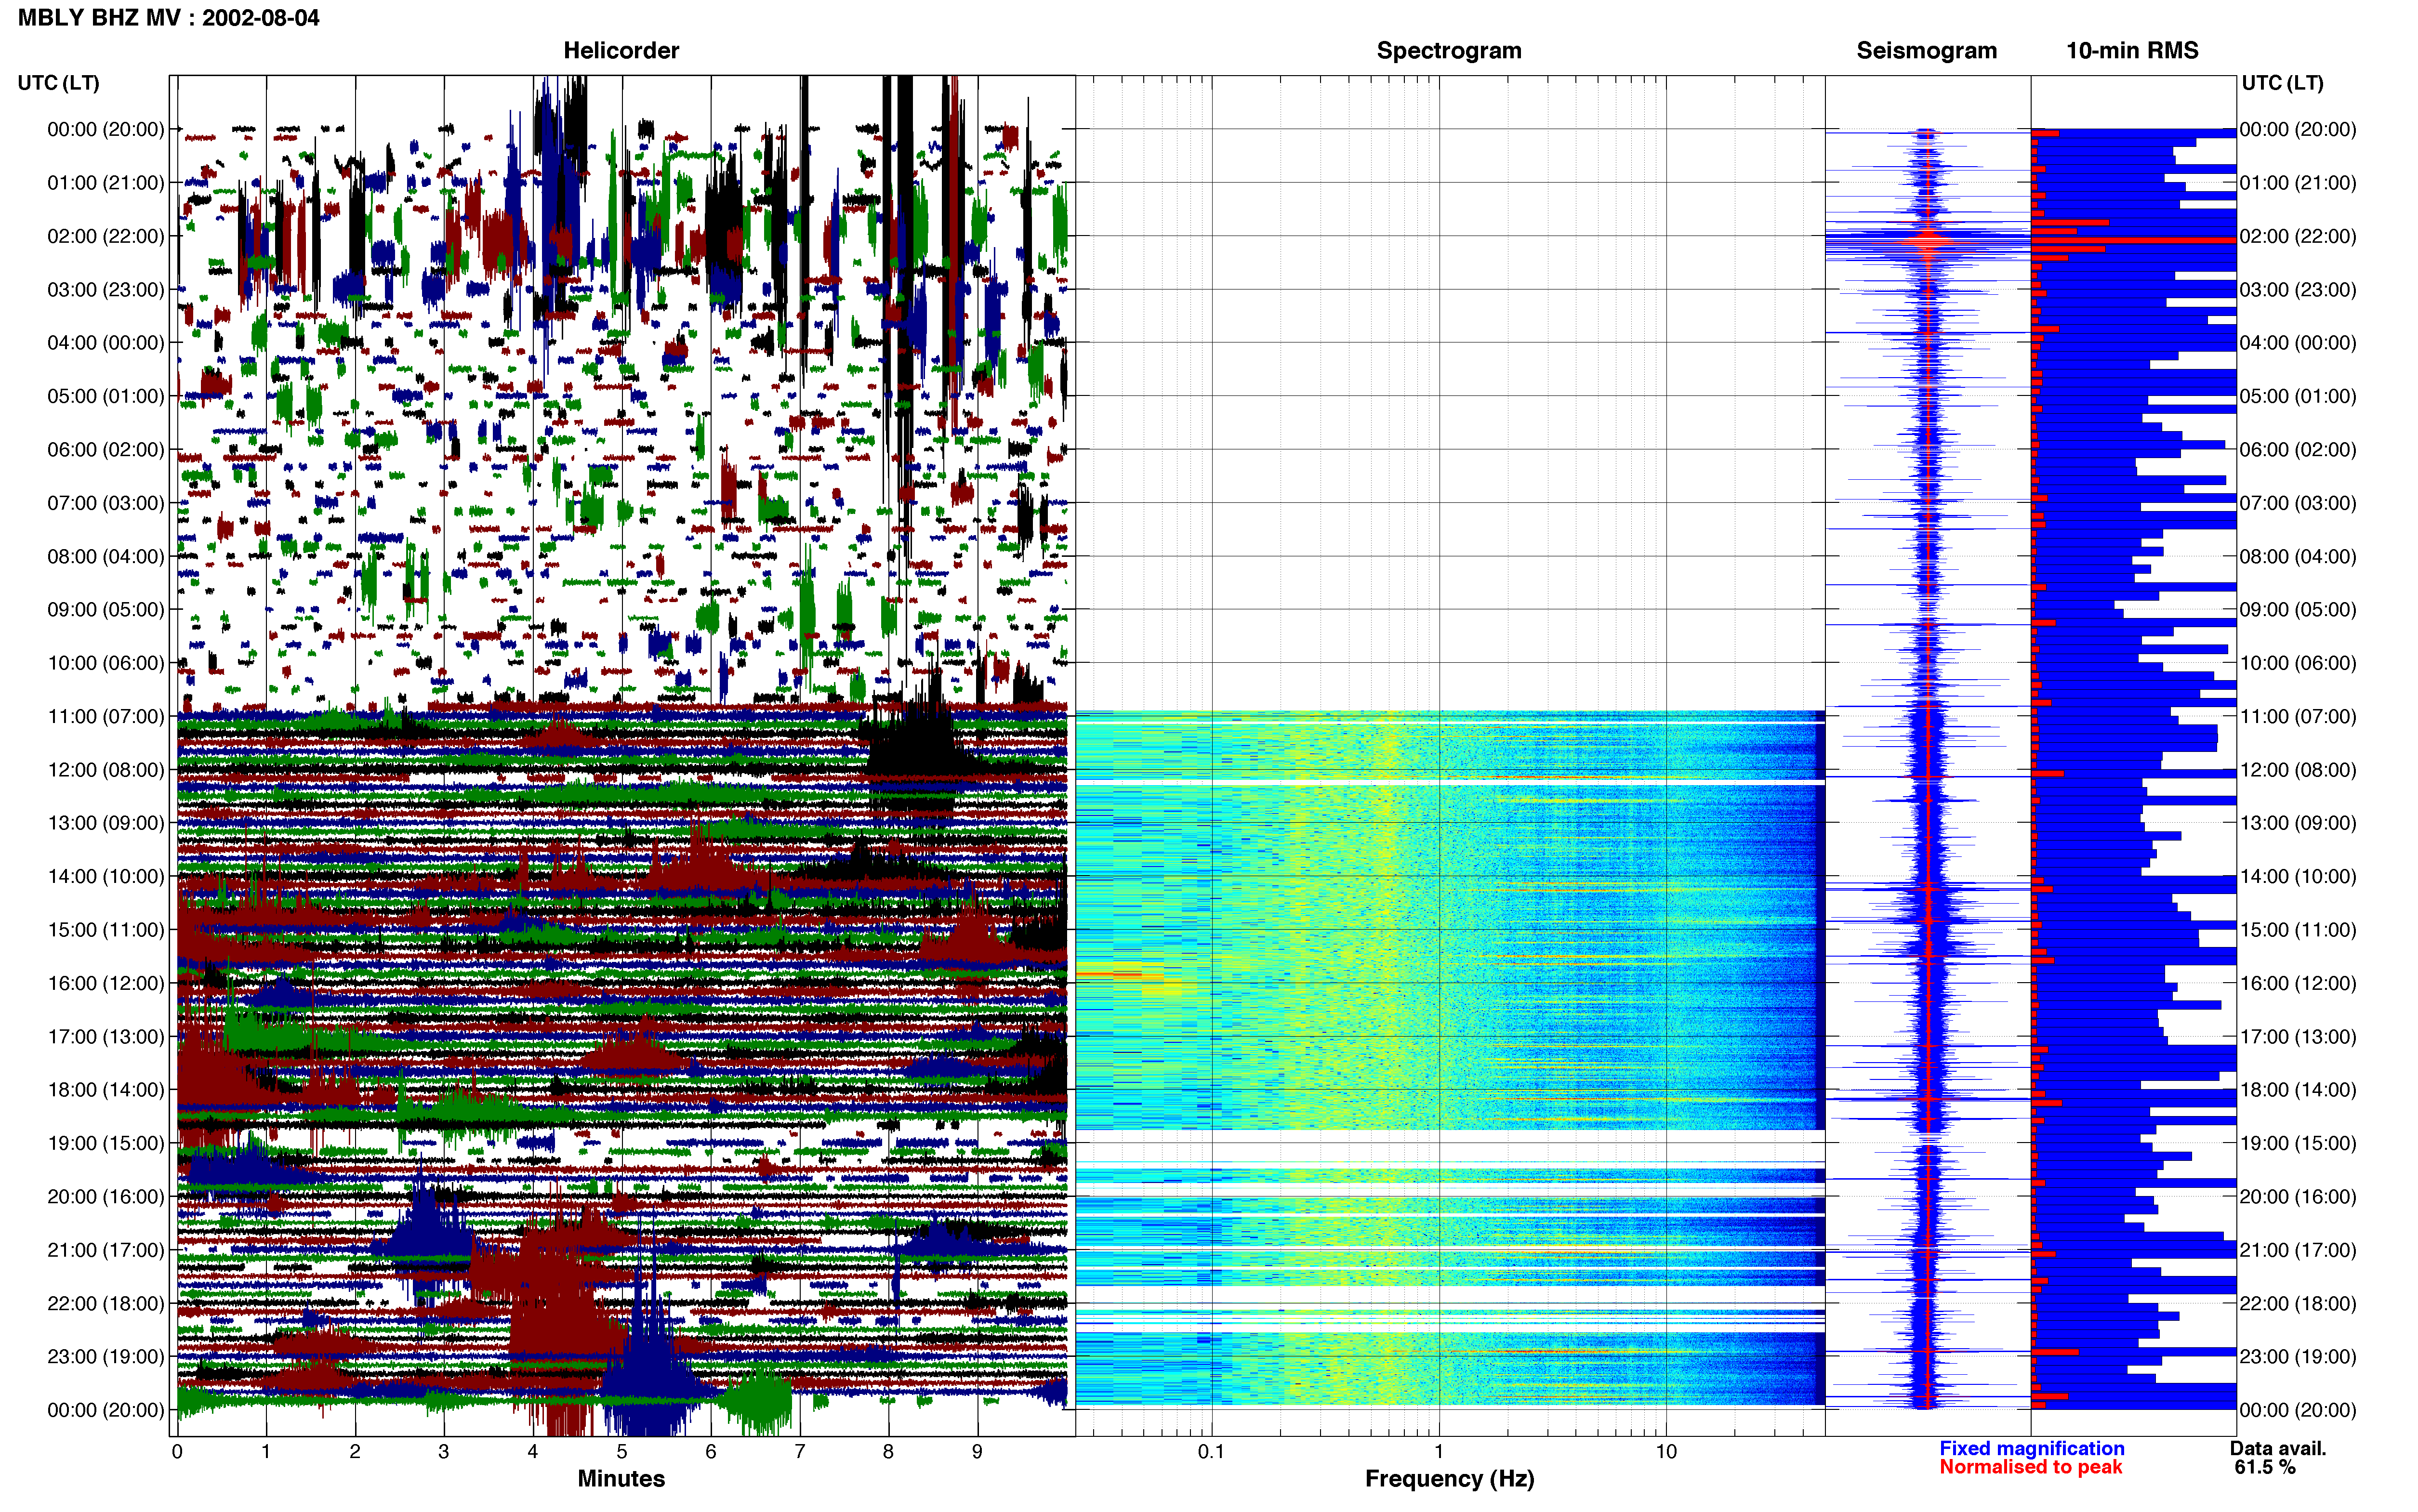Screen dimensions: 2418x1512
Task: Click tick label "5" on the Minutes axis
Action: coord(622,1452)
